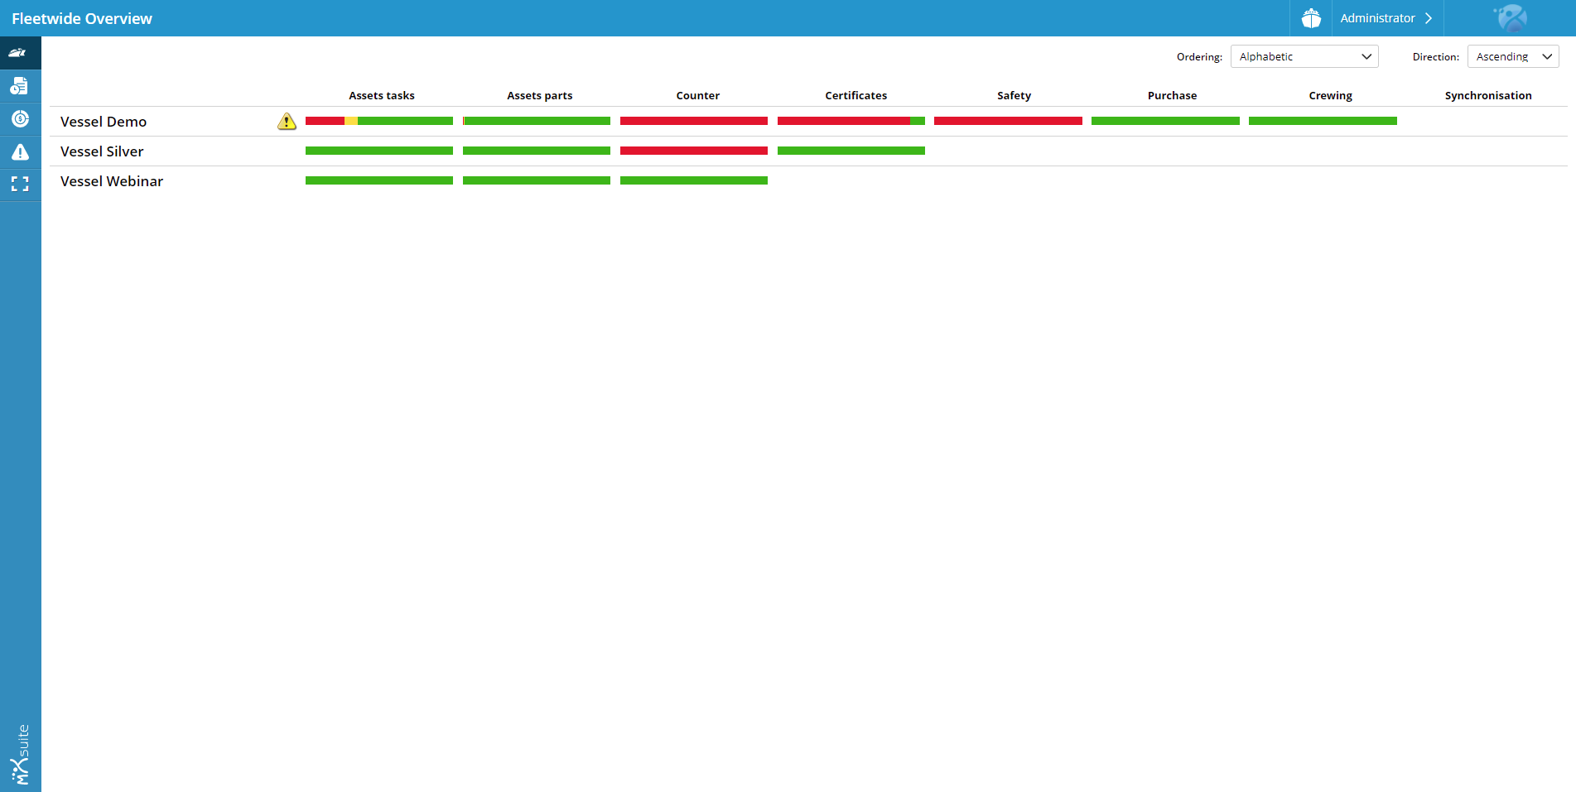Click Vessel Demo's Assets tasks status bar

(x=379, y=121)
